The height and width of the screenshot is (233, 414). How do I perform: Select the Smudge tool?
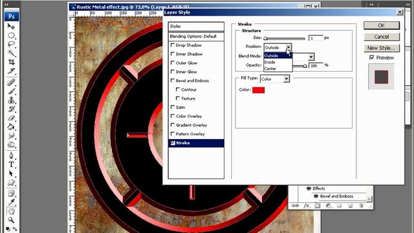[x=11, y=136]
